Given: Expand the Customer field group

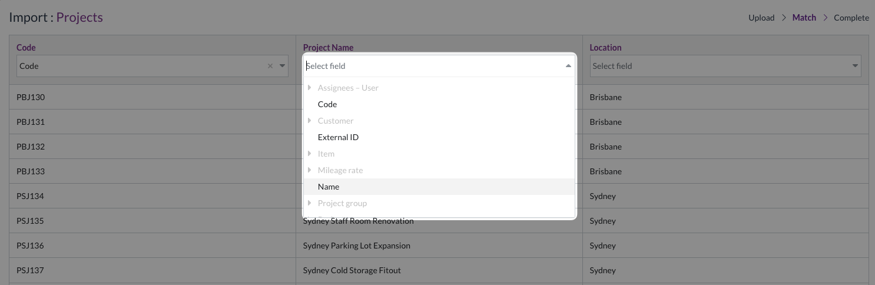Looking at the screenshot, I should tap(310, 121).
